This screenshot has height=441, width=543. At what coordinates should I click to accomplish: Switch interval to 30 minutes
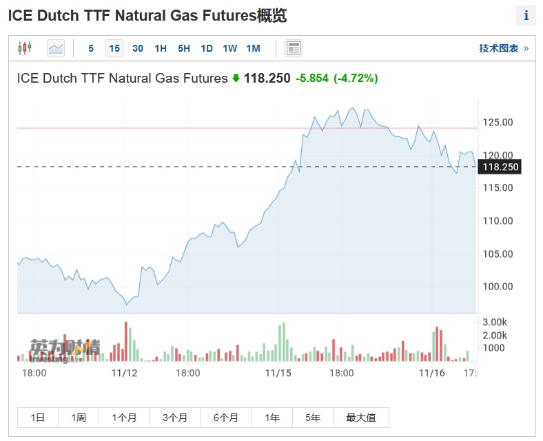138,48
